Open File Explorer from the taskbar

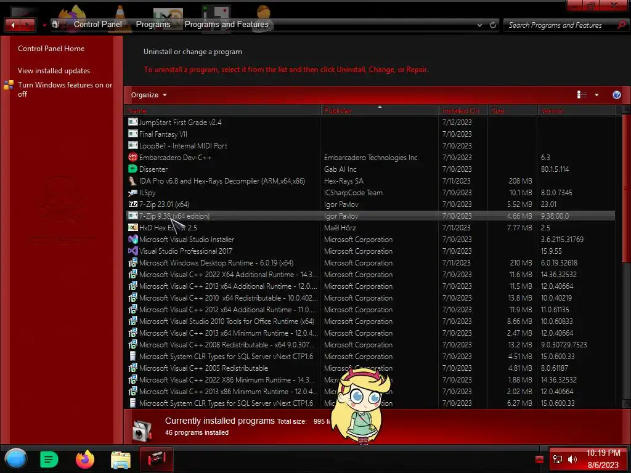[x=121, y=460]
